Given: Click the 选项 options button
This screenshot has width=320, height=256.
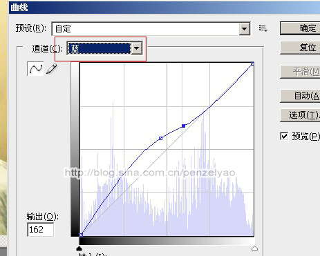Looking at the screenshot, I should pyautogui.click(x=300, y=115).
